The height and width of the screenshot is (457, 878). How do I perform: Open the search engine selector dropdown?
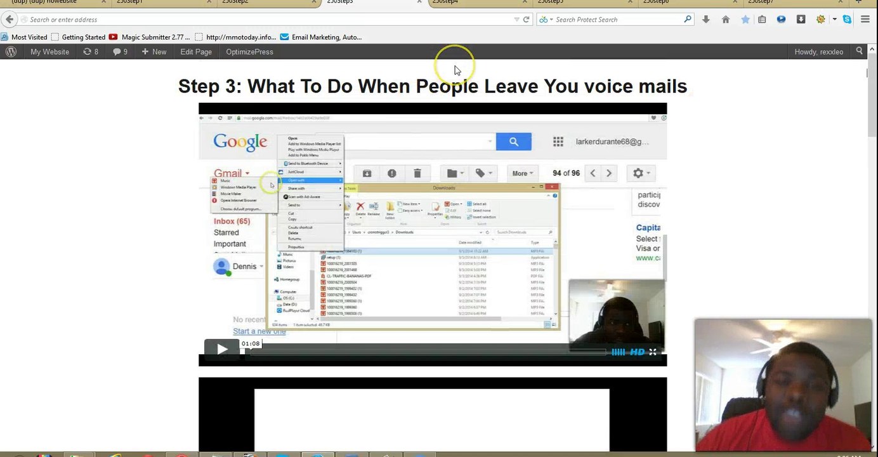[546, 20]
